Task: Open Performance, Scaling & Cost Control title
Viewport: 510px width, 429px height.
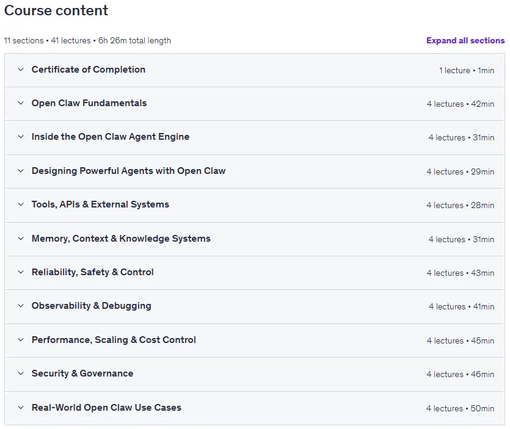Action: (x=114, y=340)
